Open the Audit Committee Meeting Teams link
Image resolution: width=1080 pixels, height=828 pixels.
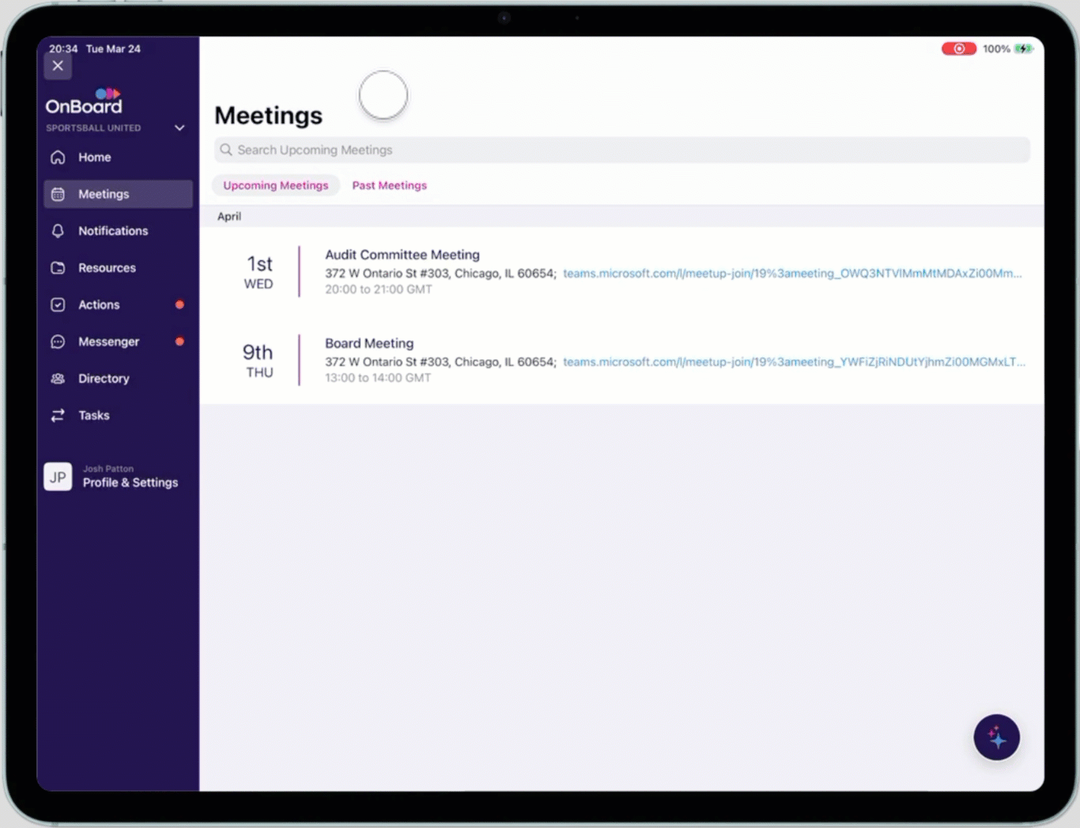click(x=791, y=273)
